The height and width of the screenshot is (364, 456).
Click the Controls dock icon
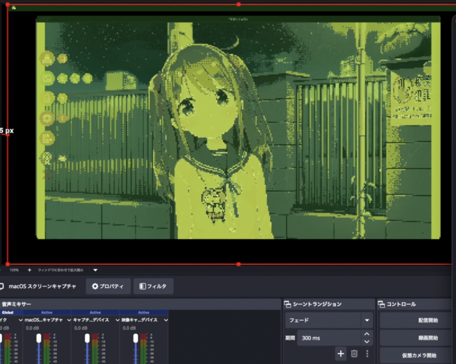coord(381,304)
